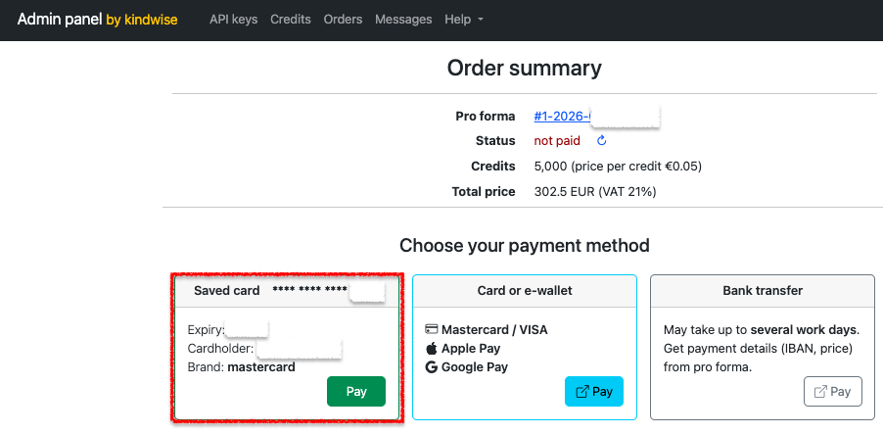Select the 'not paid' status text
Screen dimensions: 883x434
[557, 141]
